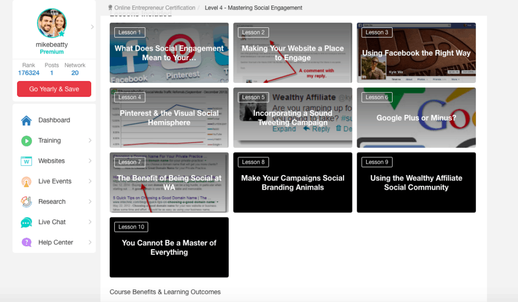Screen dimensions: 518x302
Task: Click the Live Events broadcast icon
Action: coord(26,182)
